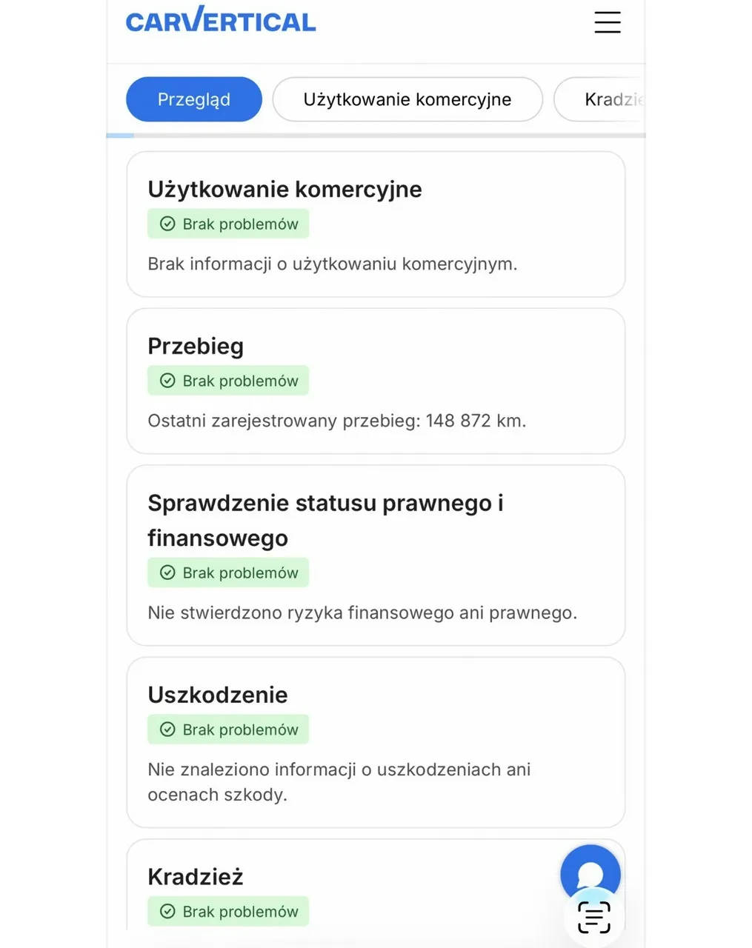Click Brak problemów badge under Uszkodzenie
The height and width of the screenshot is (948, 752).
(228, 730)
